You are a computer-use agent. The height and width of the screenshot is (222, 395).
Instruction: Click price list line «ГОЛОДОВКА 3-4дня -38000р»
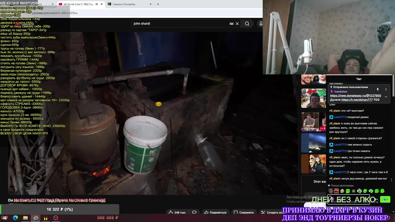coord(22,108)
